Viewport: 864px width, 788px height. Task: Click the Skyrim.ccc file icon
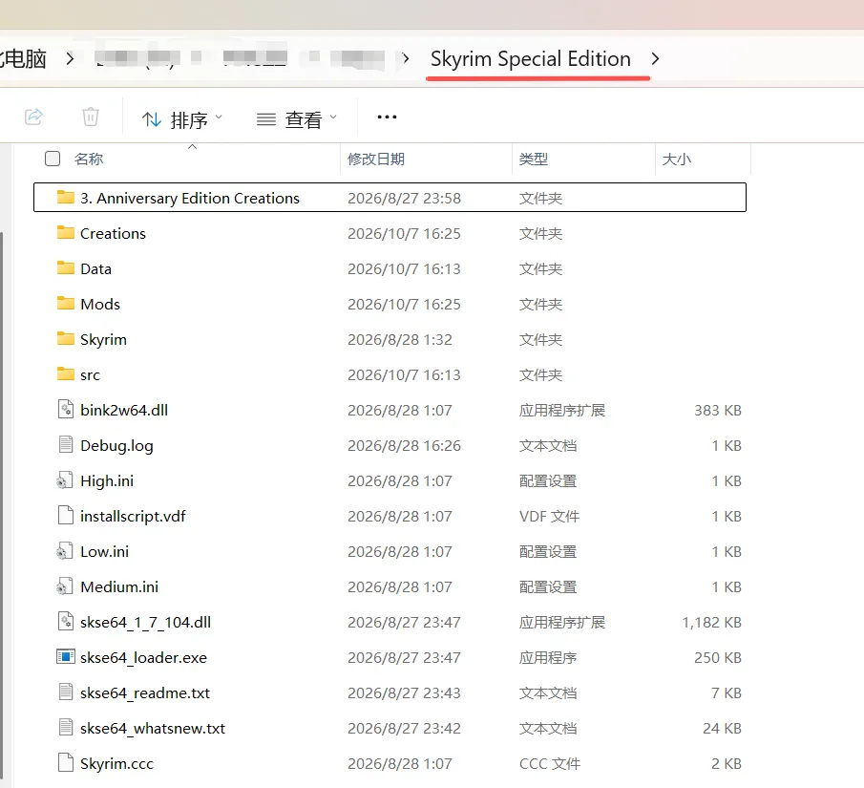66,762
